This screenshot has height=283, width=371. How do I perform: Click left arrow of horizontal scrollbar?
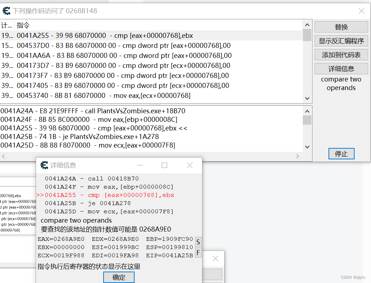[x=4, y=156]
